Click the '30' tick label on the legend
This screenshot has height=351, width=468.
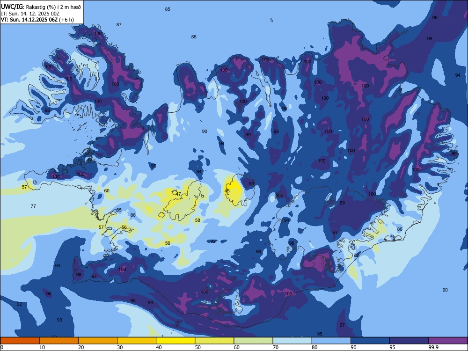point(120,347)
